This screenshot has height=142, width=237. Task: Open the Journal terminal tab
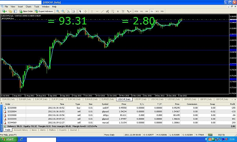tap(73, 130)
